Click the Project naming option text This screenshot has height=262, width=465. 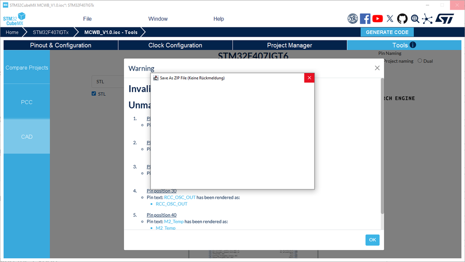point(398,61)
